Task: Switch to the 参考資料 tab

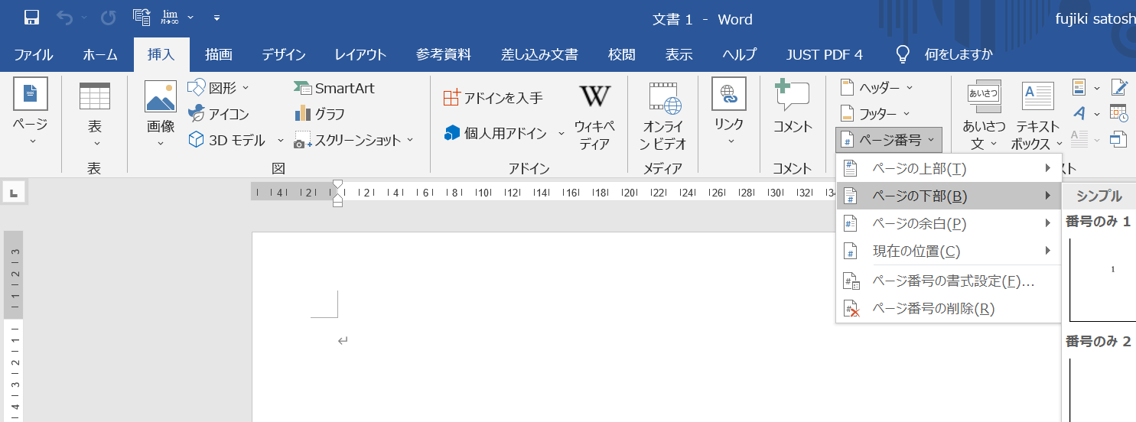Action: (x=444, y=54)
